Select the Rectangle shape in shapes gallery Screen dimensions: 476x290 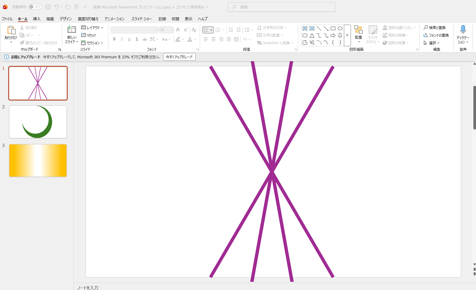pyautogui.click(x=333, y=28)
